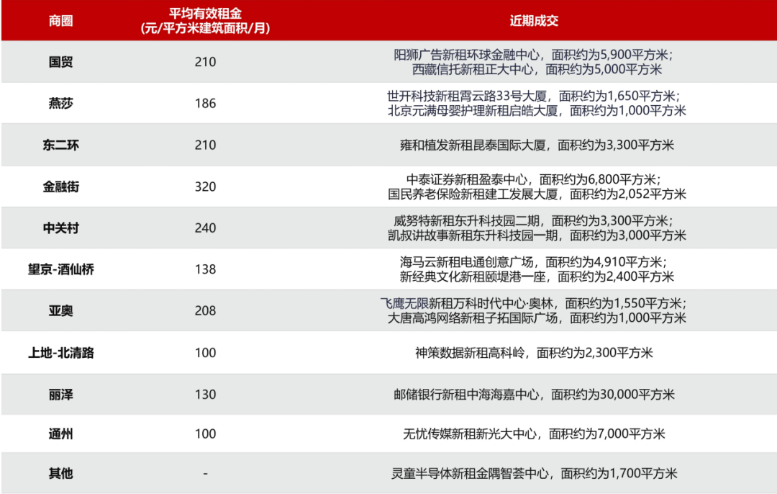Click rent value 100 in 通州 row
Screen dimensions: 777x494
[x=205, y=434]
